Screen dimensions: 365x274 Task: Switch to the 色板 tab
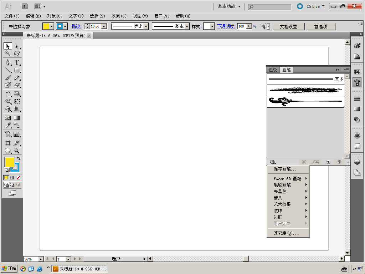click(x=273, y=70)
